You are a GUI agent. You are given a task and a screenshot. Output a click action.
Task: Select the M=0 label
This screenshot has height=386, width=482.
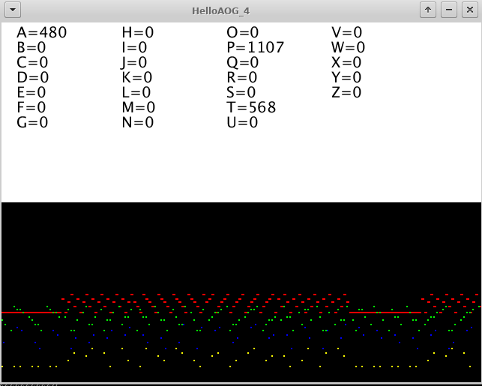[138, 108]
